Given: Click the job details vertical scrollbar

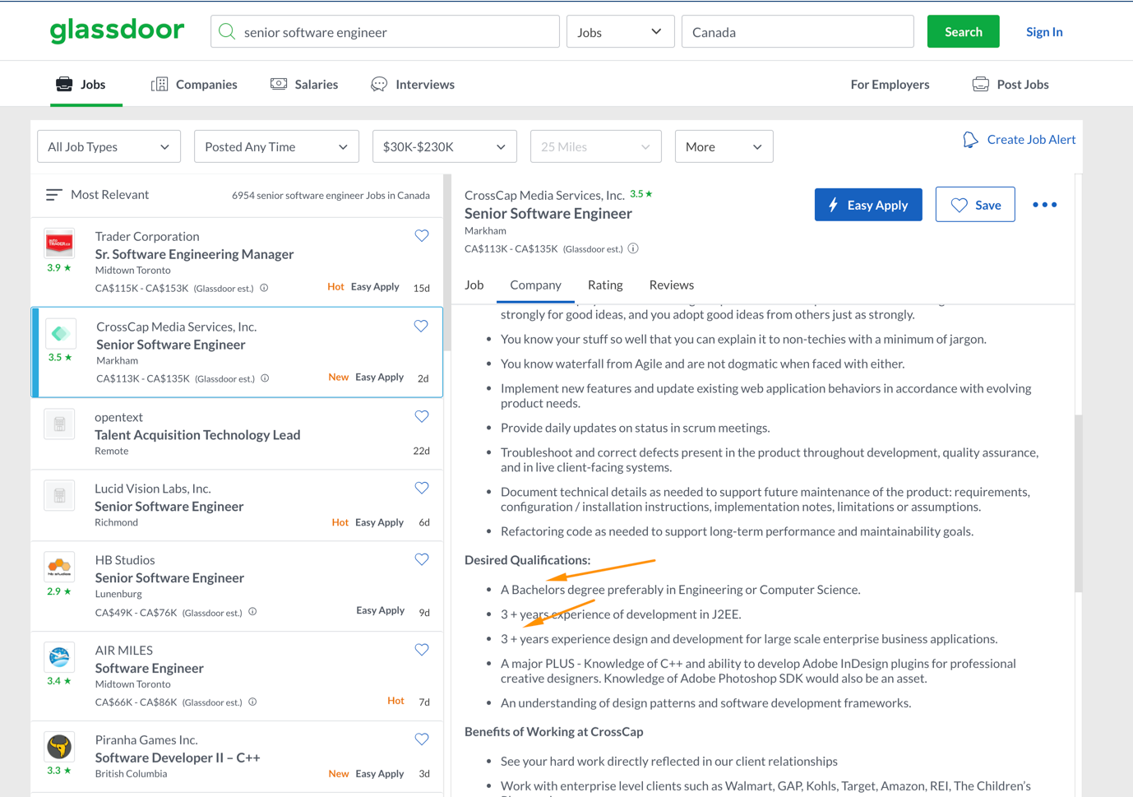Looking at the screenshot, I should 1078,503.
